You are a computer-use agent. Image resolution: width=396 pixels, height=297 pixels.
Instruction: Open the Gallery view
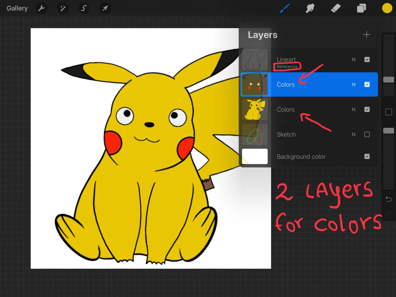(17, 8)
